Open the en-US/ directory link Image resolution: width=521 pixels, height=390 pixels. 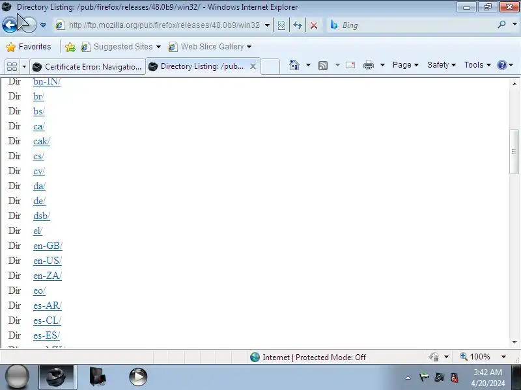pyautogui.click(x=47, y=261)
